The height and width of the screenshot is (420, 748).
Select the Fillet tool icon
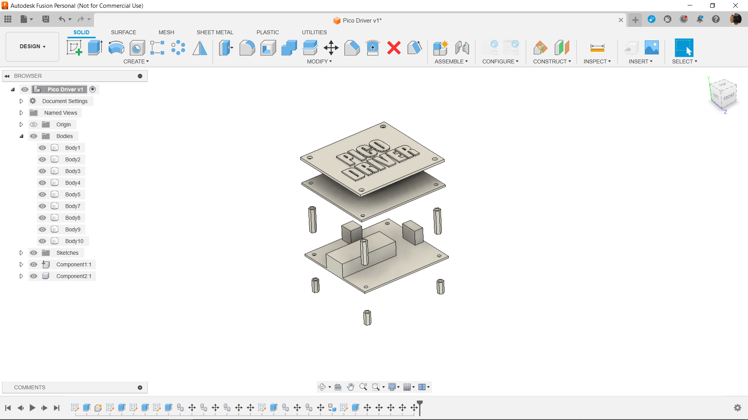point(247,48)
